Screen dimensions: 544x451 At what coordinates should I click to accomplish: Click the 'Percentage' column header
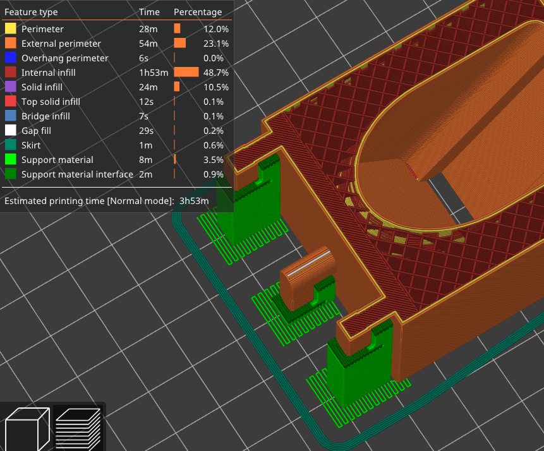[x=198, y=12]
